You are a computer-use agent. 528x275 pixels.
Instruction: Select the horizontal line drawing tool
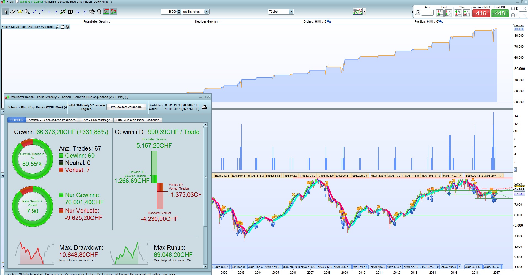49,12
